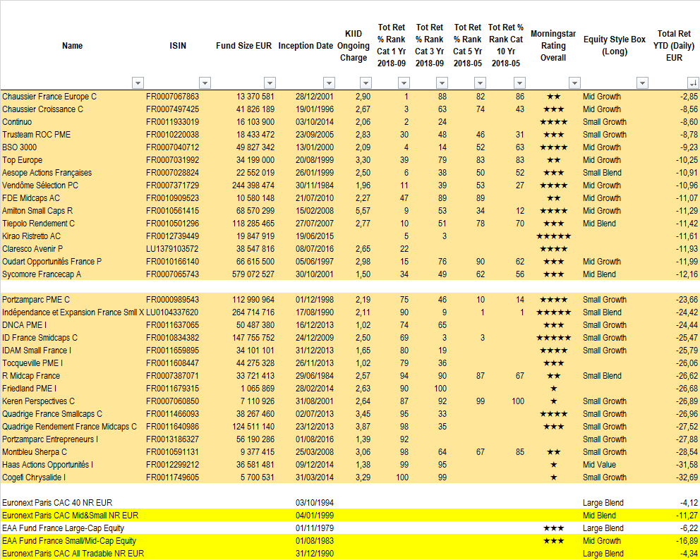Image resolution: width=700 pixels, height=560 pixels.
Task: Click the Vendôme Sélection PC fund size value
Action: point(253,185)
